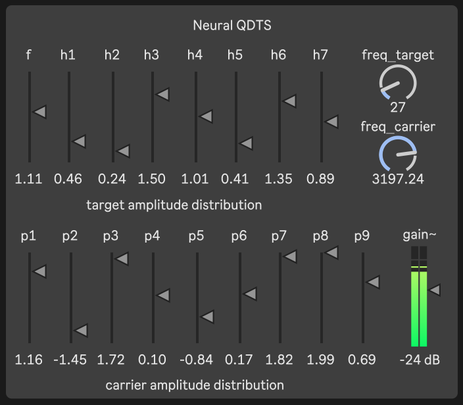The height and width of the screenshot is (405, 463).
Task: Click the h7 slider triangle handle
Action: tap(331, 122)
